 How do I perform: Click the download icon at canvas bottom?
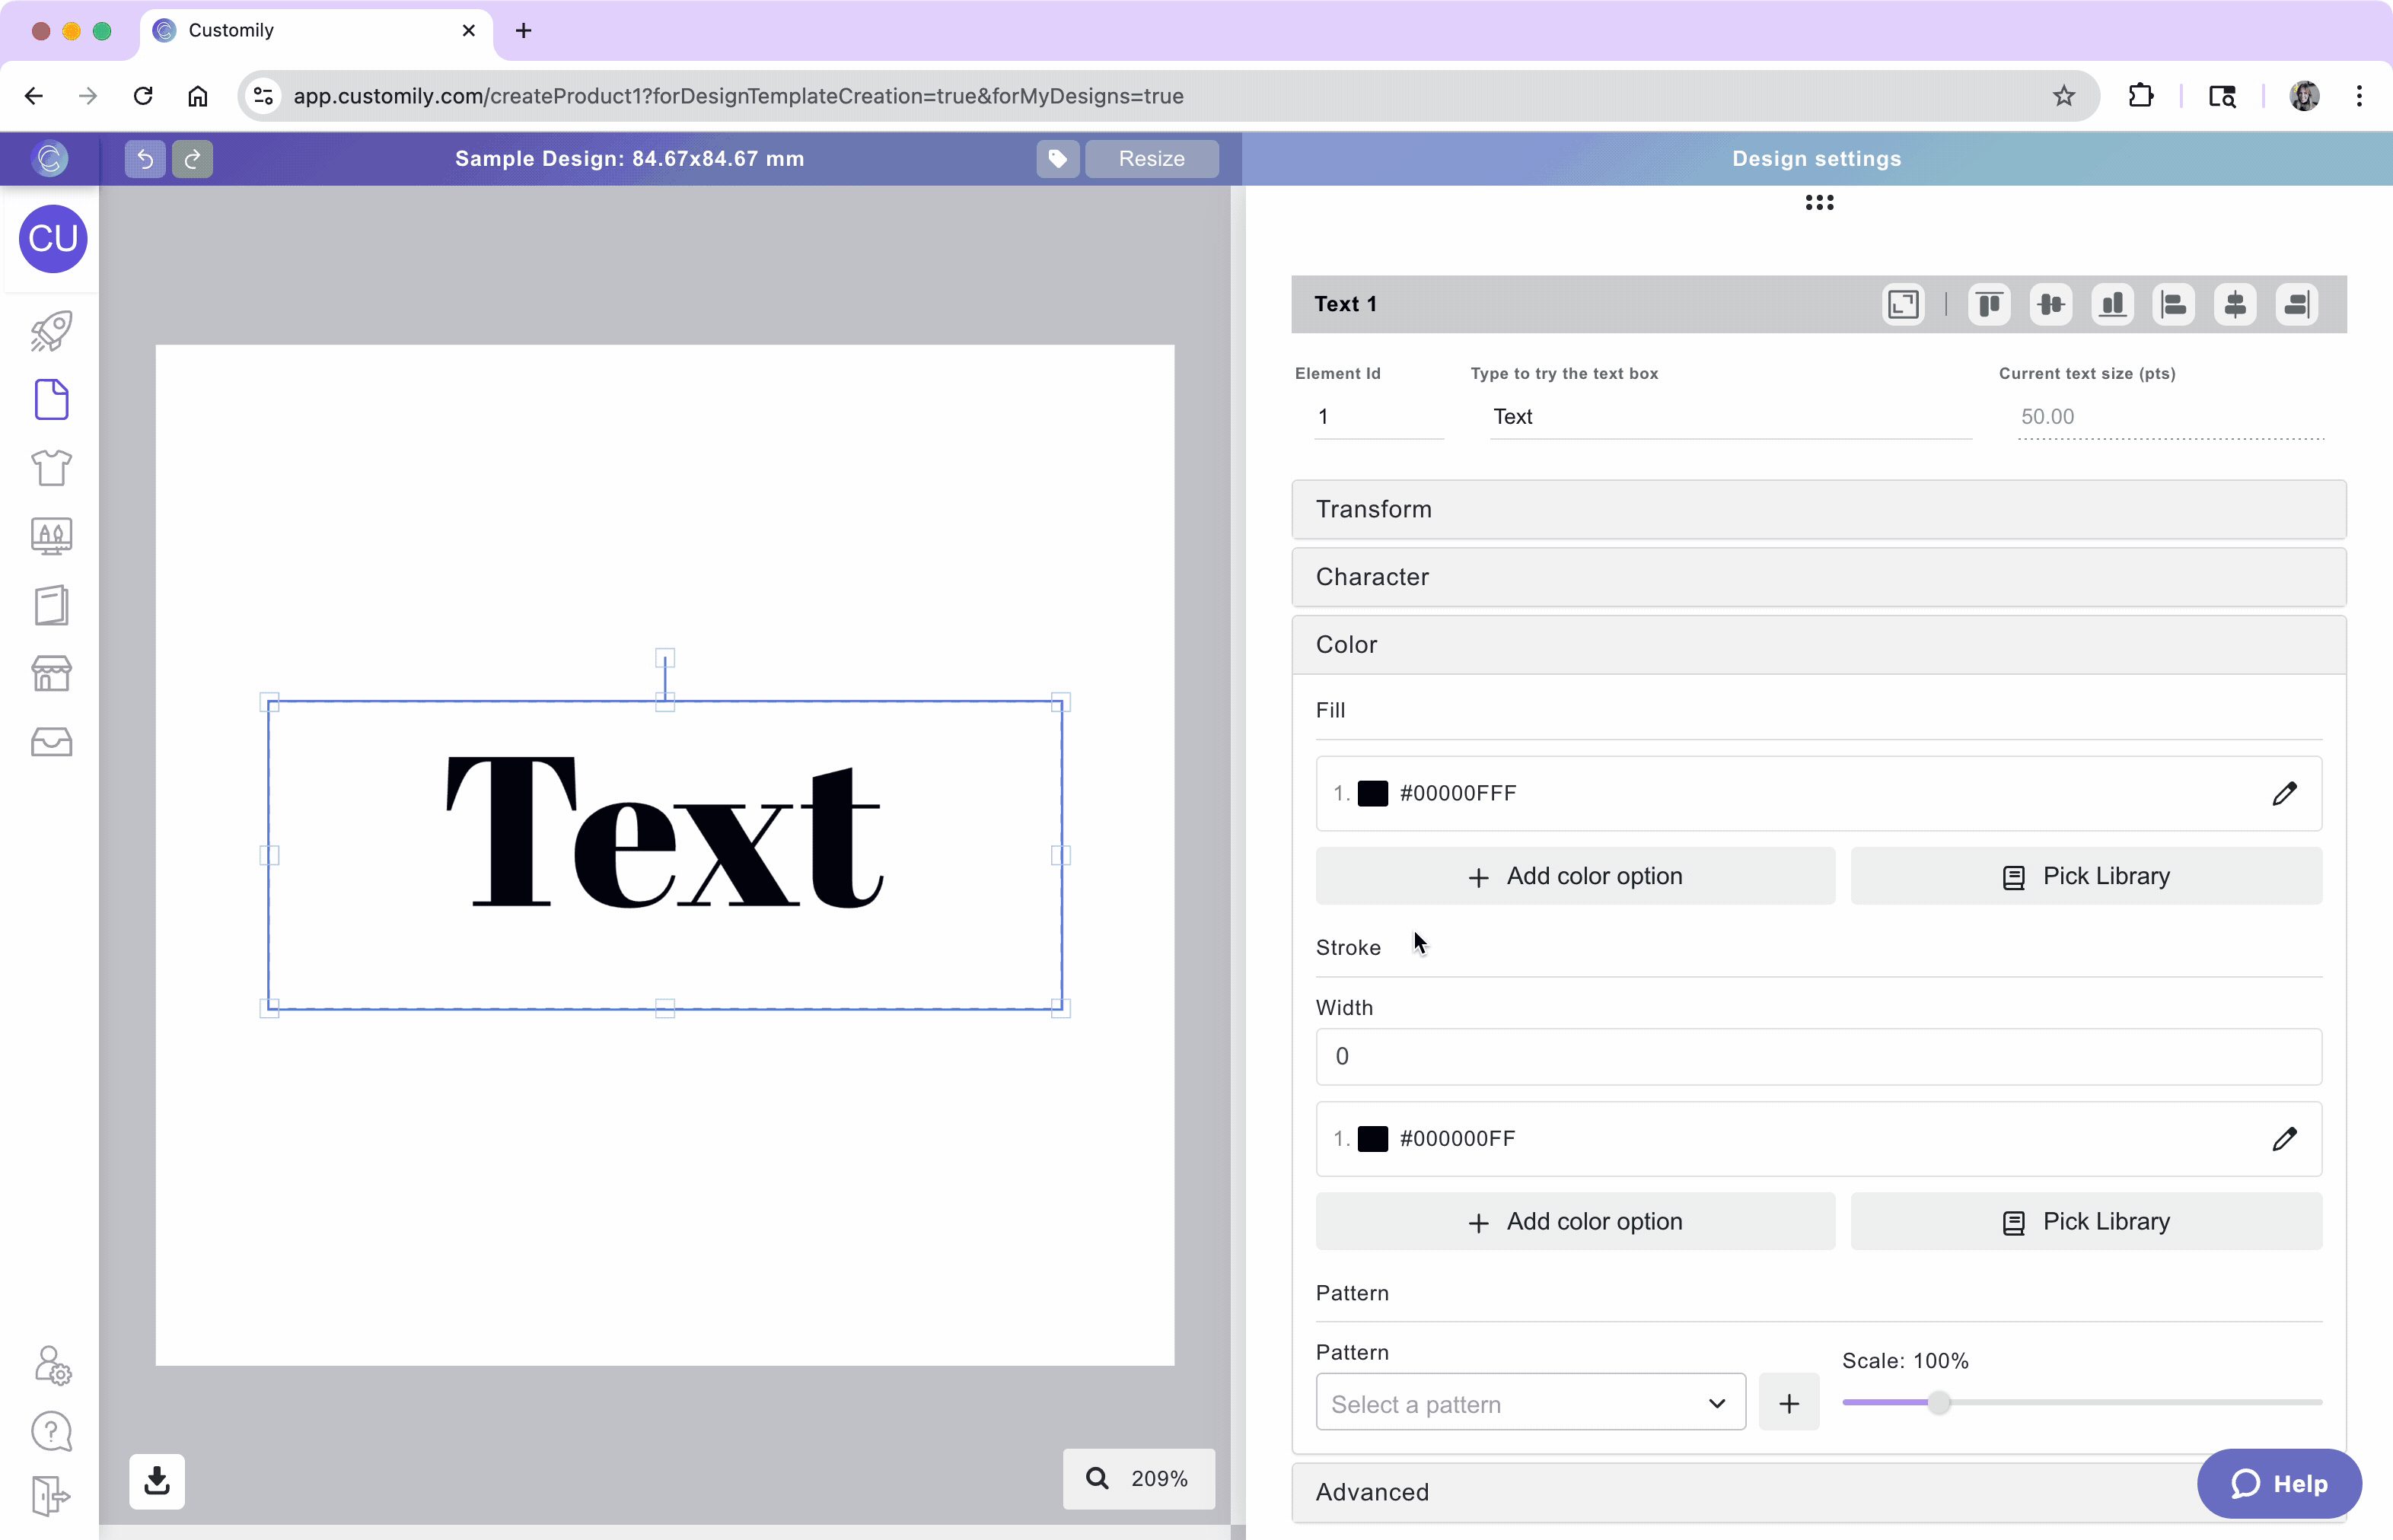tap(157, 1481)
